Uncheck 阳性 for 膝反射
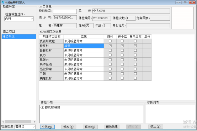The height and width of the screenshot is (131, 197). tap(110, 46)
